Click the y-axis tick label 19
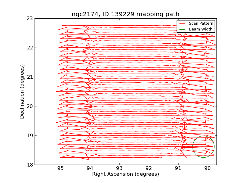The height and width of the screenshot is (183, 245). click(x=29, y=135)
